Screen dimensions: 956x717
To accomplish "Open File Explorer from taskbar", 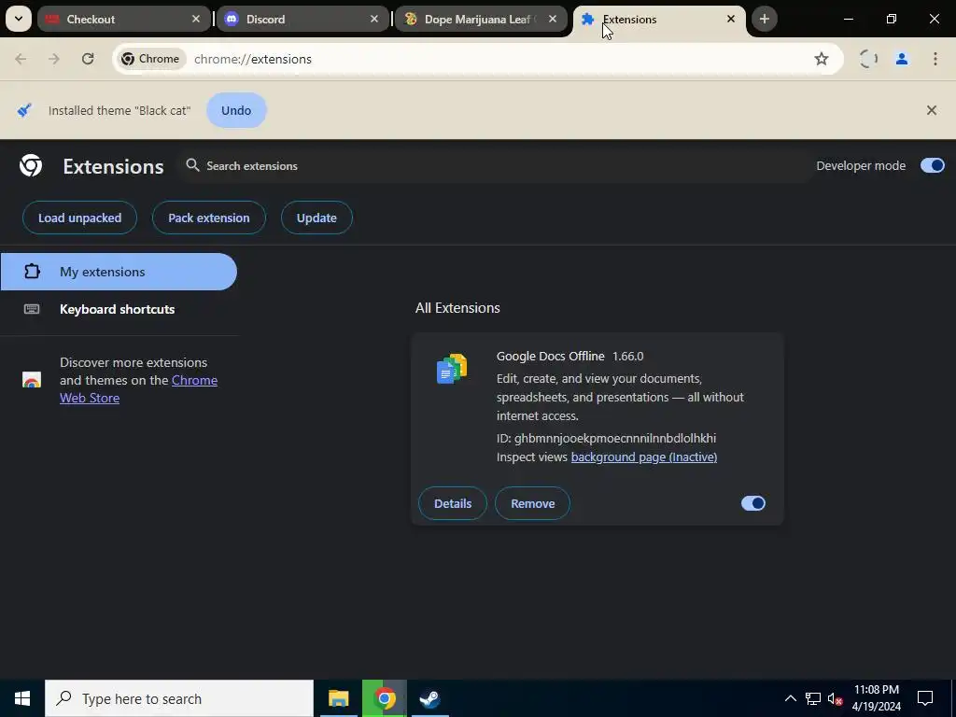I will click(338, 698).
